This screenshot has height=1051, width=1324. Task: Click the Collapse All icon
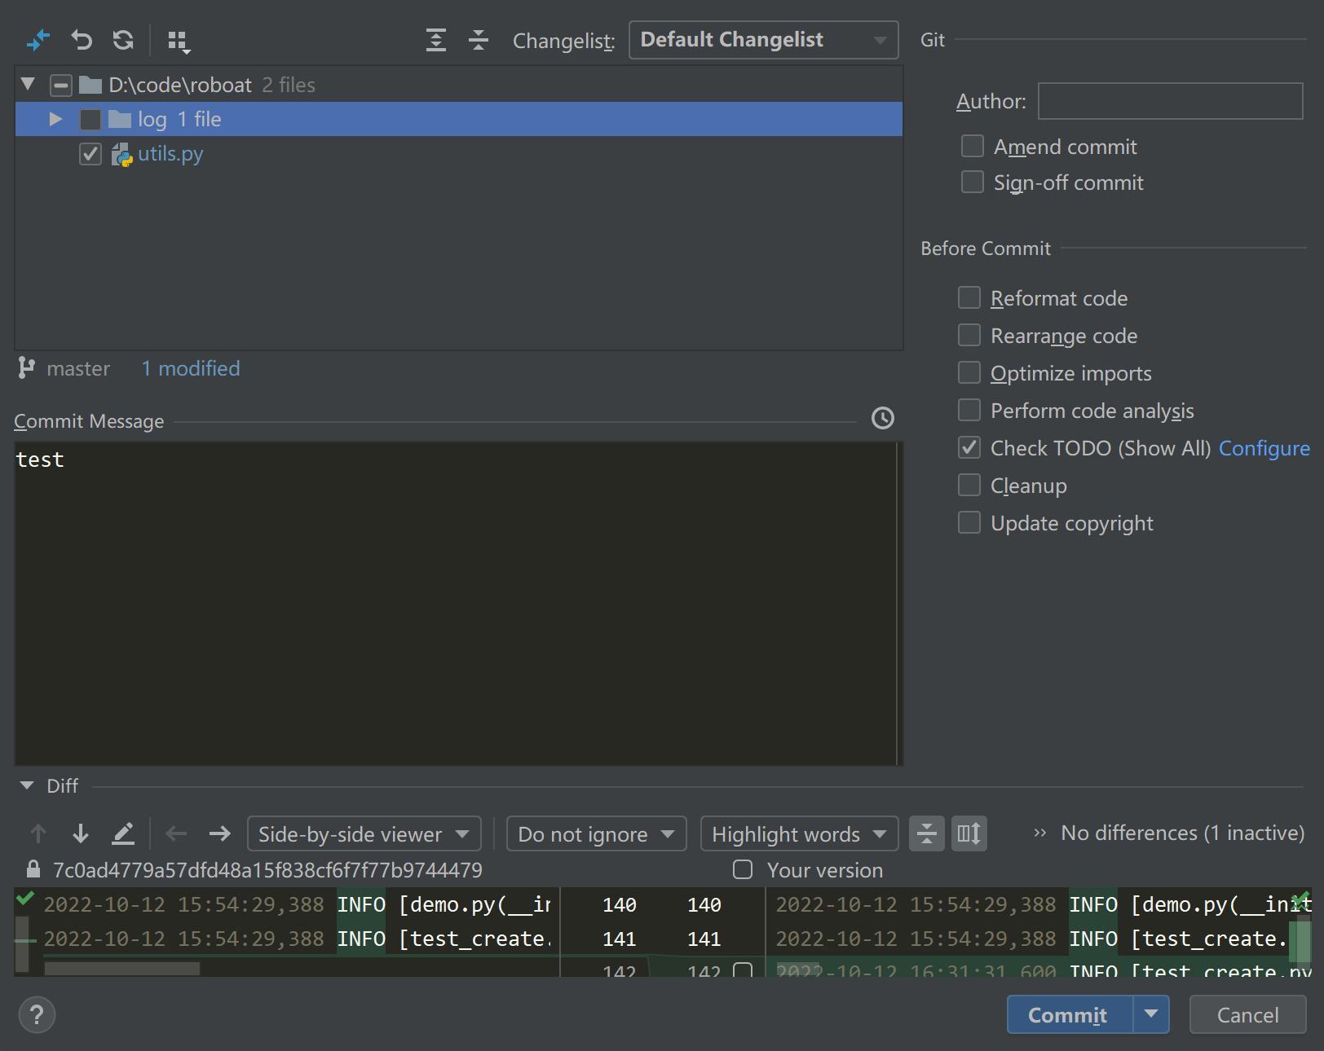click(x=479, y=40)
